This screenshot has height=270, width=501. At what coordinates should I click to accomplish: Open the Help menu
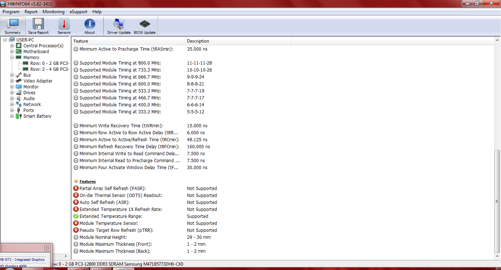97,12
